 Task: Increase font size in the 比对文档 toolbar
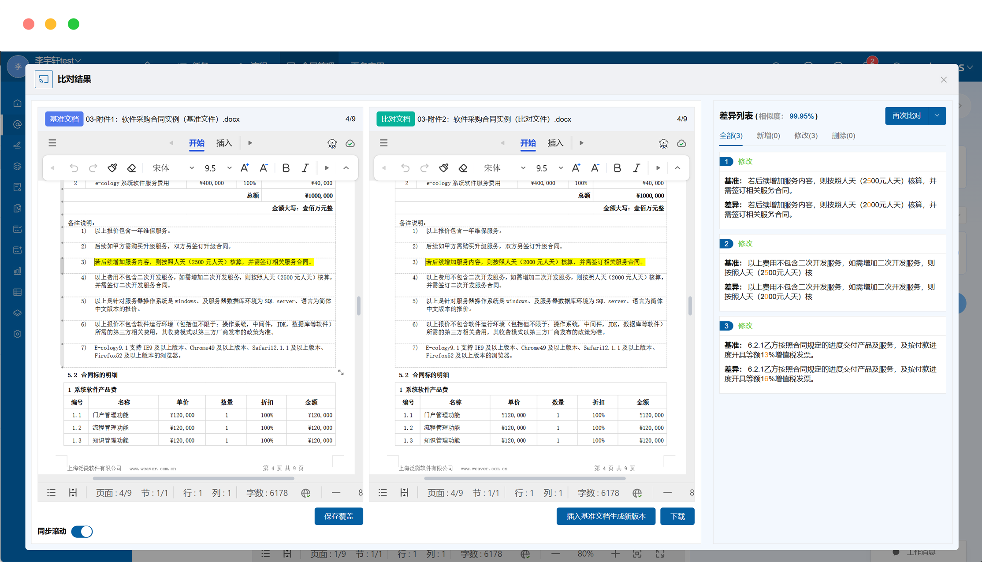pyautogui.click(x=576, y=168)
